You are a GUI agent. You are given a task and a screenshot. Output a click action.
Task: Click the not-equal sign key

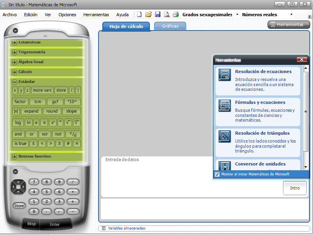pyautogui.click(x=68, y=143)
